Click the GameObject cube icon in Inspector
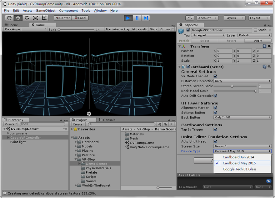This screenshot has height=198, width=275. pos(181,31)
